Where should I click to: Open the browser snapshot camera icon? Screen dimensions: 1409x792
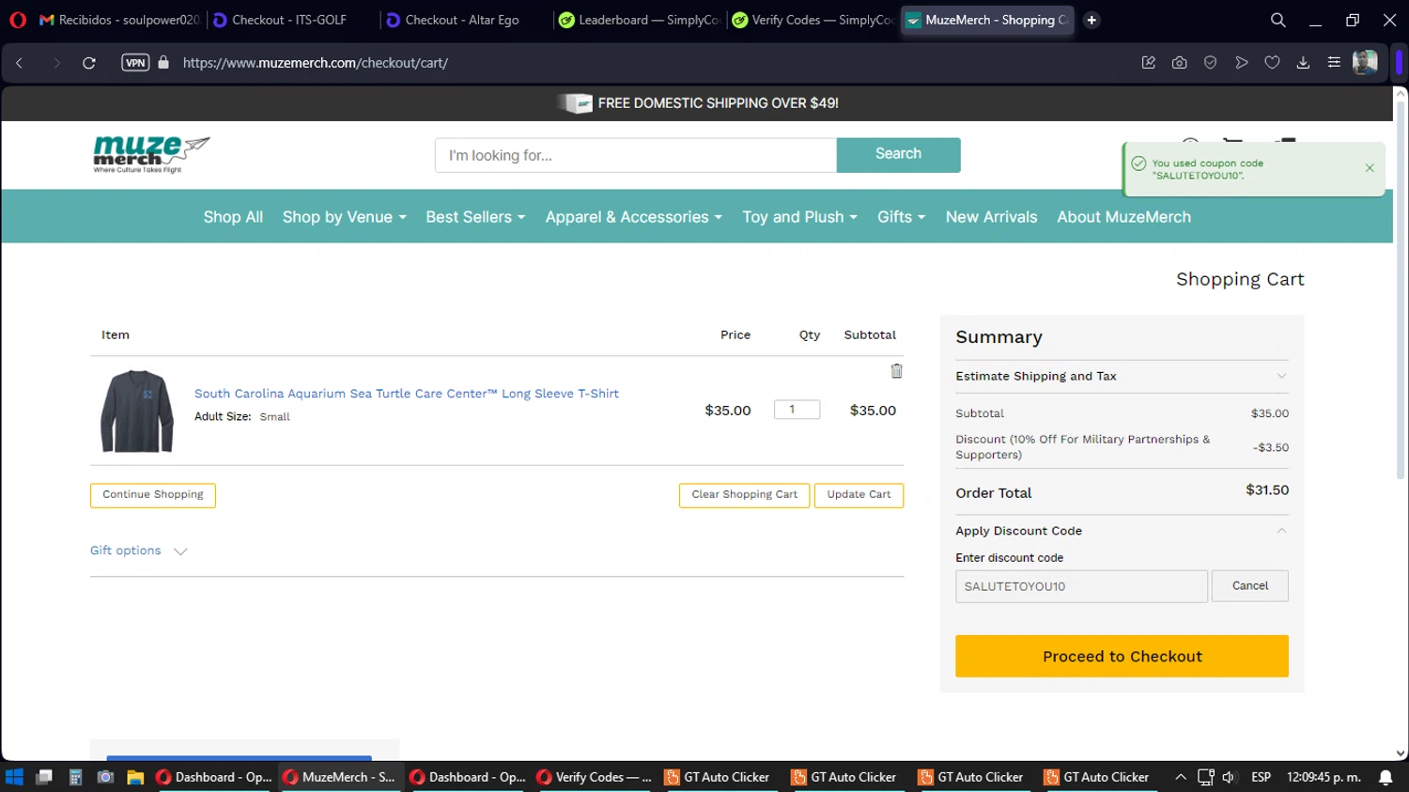(1179, 63)
